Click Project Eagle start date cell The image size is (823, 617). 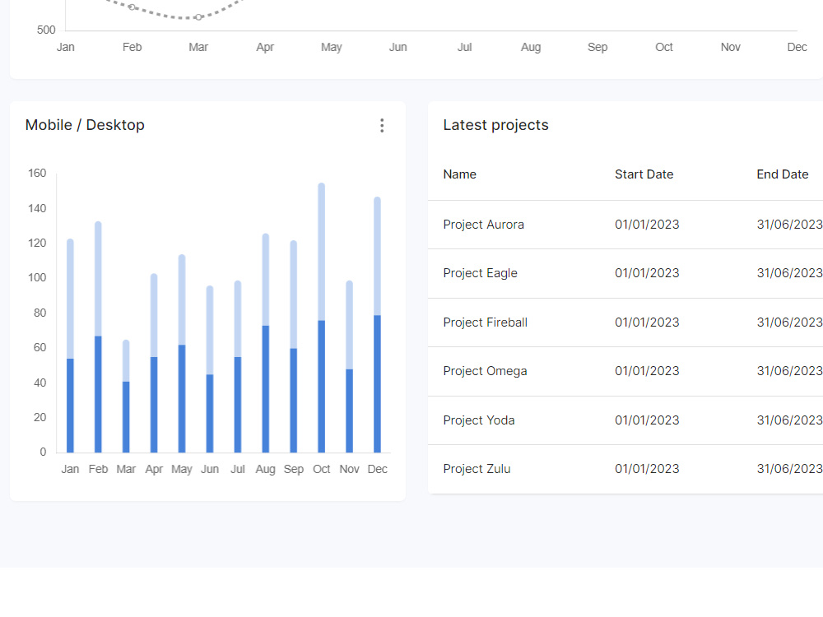647,273
